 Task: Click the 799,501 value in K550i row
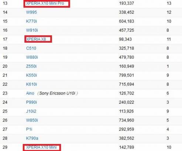click(x=126, y=75)
